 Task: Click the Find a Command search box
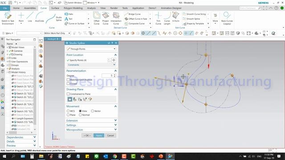[250, 8]
